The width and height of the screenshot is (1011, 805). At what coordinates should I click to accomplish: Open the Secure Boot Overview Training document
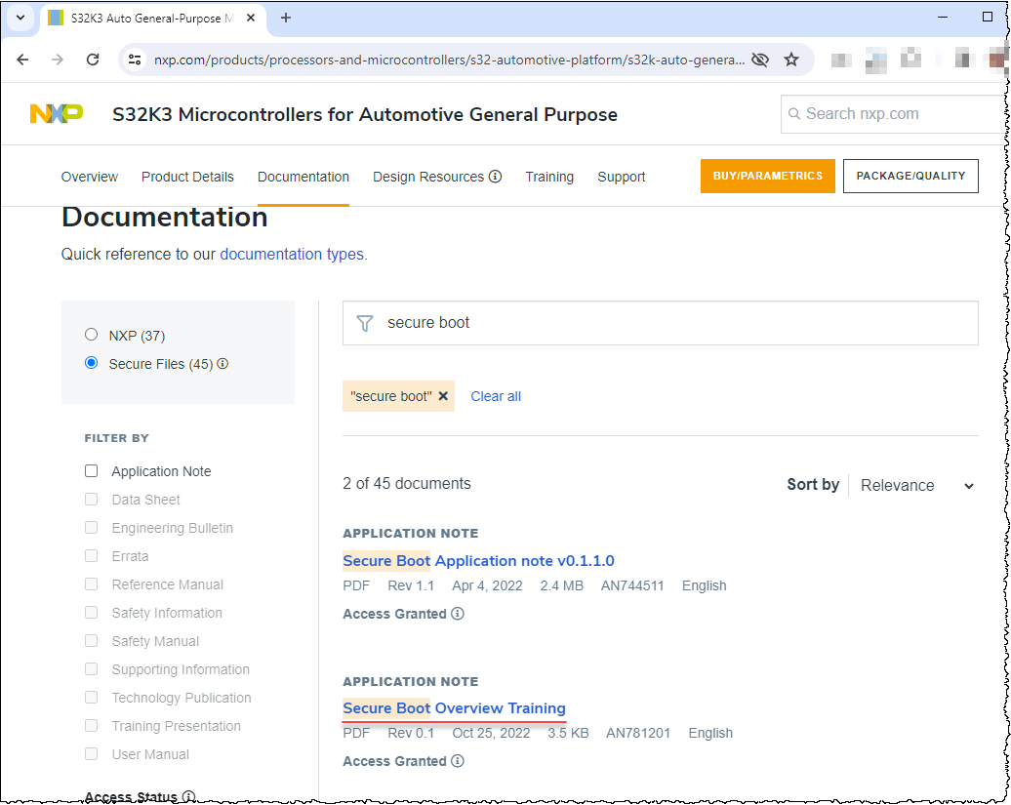(x=454, y=708)
